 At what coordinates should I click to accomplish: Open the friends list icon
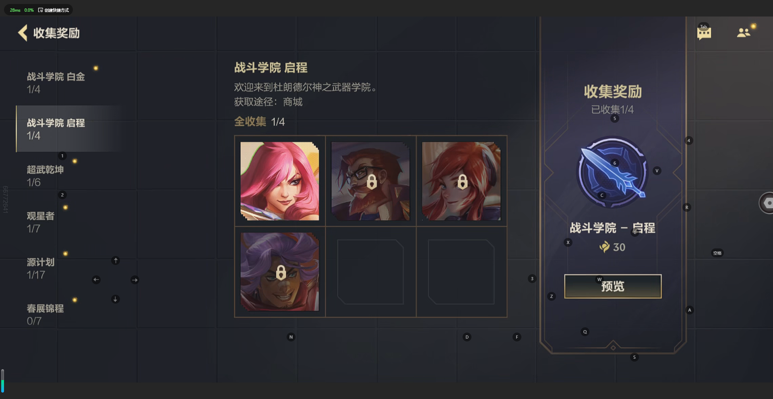[x=744, y=32]
